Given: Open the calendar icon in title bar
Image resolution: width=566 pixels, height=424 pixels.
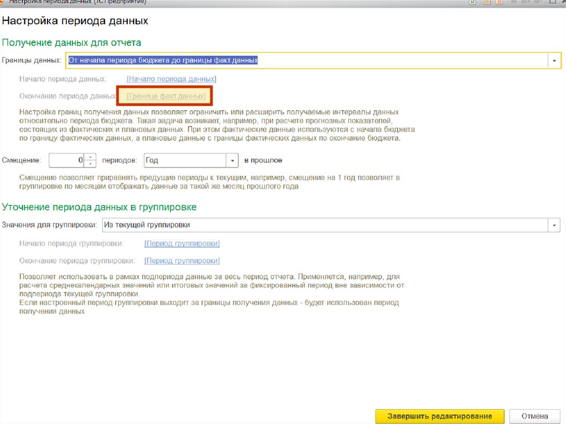Looking at the screenshot, I should click(x=500, y=2).
